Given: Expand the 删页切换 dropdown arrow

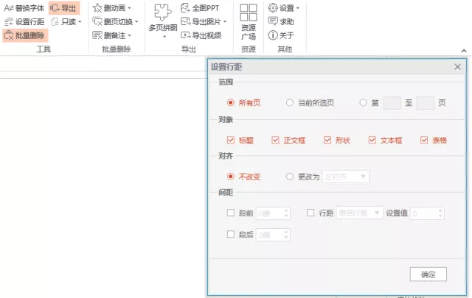Looking at the screenshot, I should tap(136, 21).
